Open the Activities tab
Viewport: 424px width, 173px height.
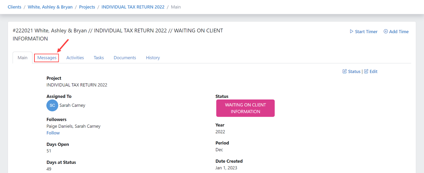click(x=75, y=57)
